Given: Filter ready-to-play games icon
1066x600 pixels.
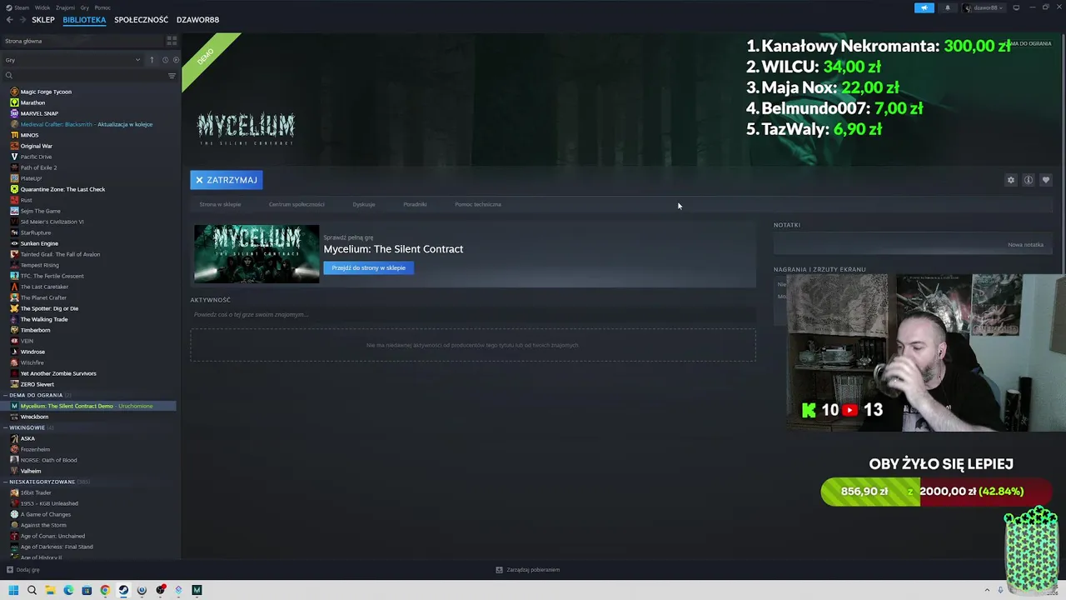Looking at the screenshot, I should point(175,60).
